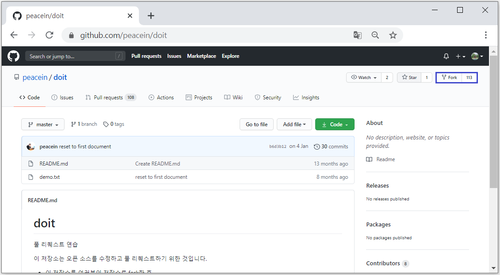Click README.md header above doit title
500x275 pixels.
click(x=42, y=200)
